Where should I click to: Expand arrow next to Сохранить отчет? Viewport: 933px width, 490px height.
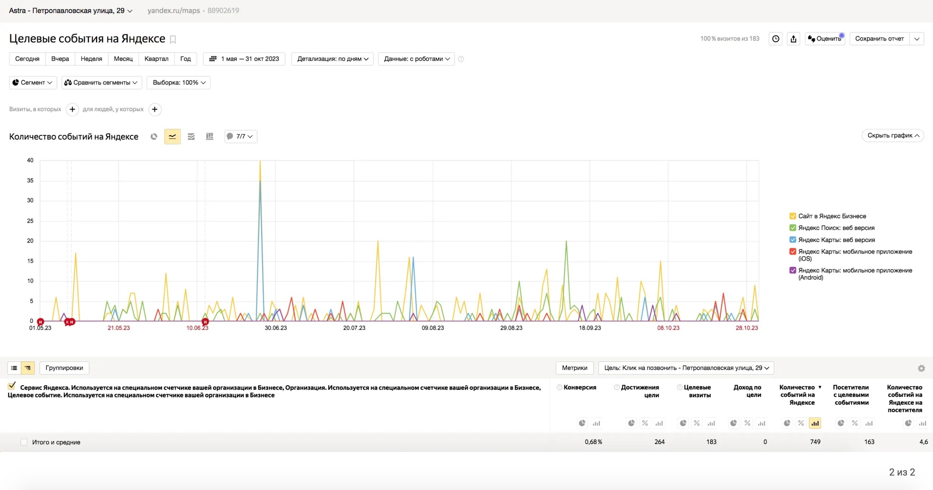coord(917,39)
